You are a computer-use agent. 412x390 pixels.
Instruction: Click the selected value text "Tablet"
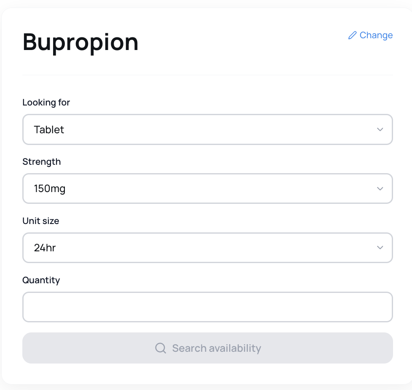[x=49, y=130]
